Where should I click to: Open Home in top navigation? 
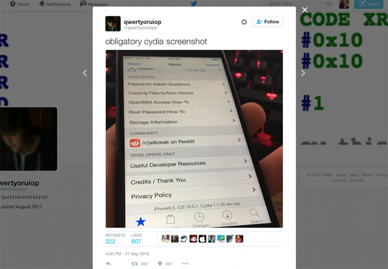coord(19,4)
